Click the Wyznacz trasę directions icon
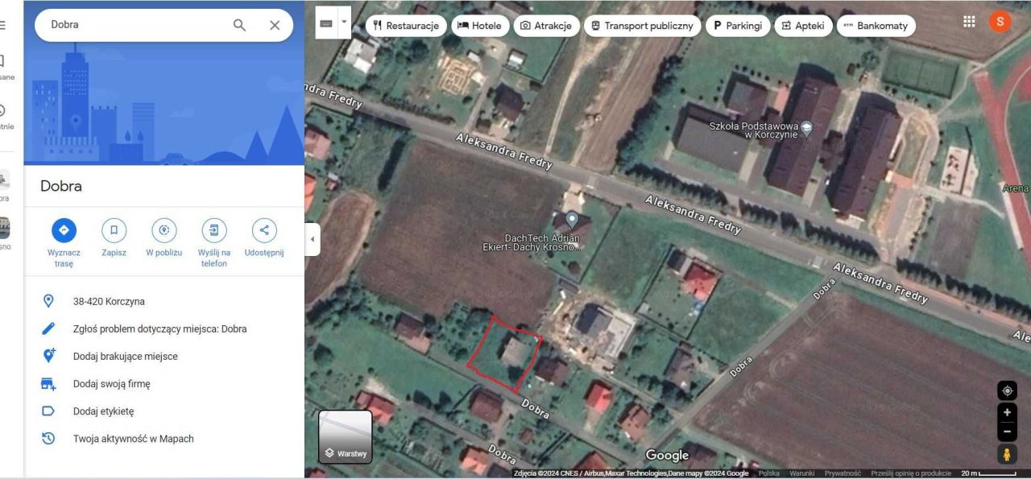 point(64,230)
